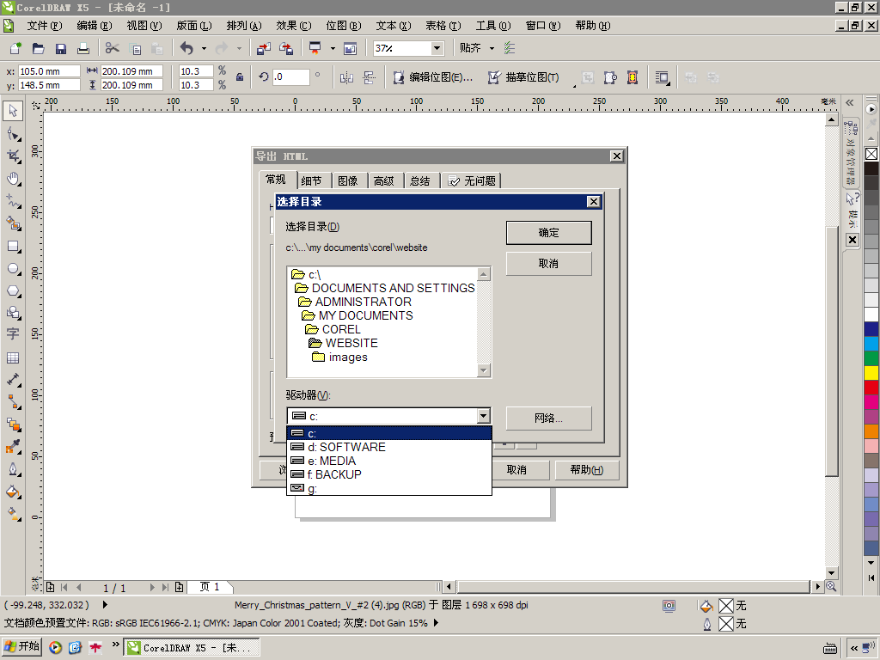Open the File (文件) menu

point(45,26)
